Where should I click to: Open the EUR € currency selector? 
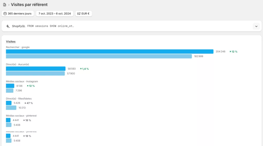click(x=83, y=14)
